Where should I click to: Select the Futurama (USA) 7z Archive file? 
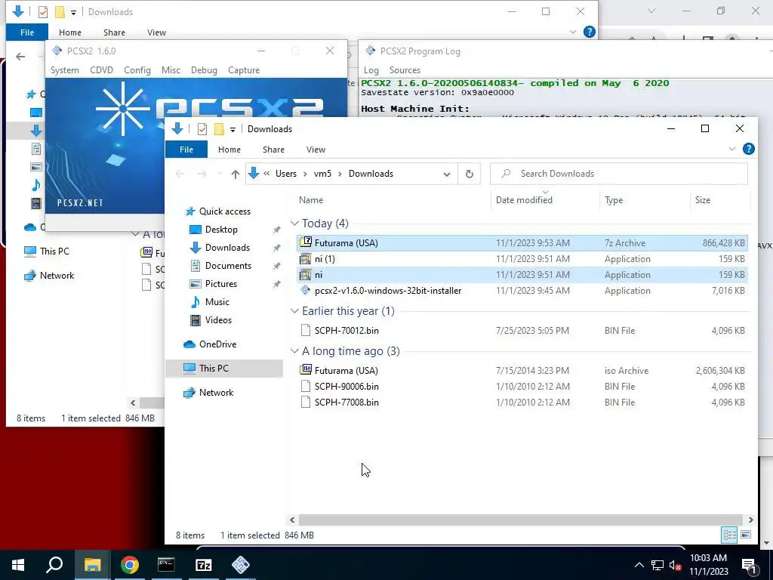pos(522,242)
